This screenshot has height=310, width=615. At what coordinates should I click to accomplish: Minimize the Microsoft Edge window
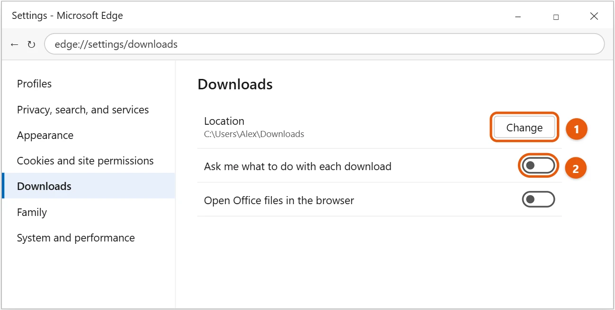pos(518,17)
